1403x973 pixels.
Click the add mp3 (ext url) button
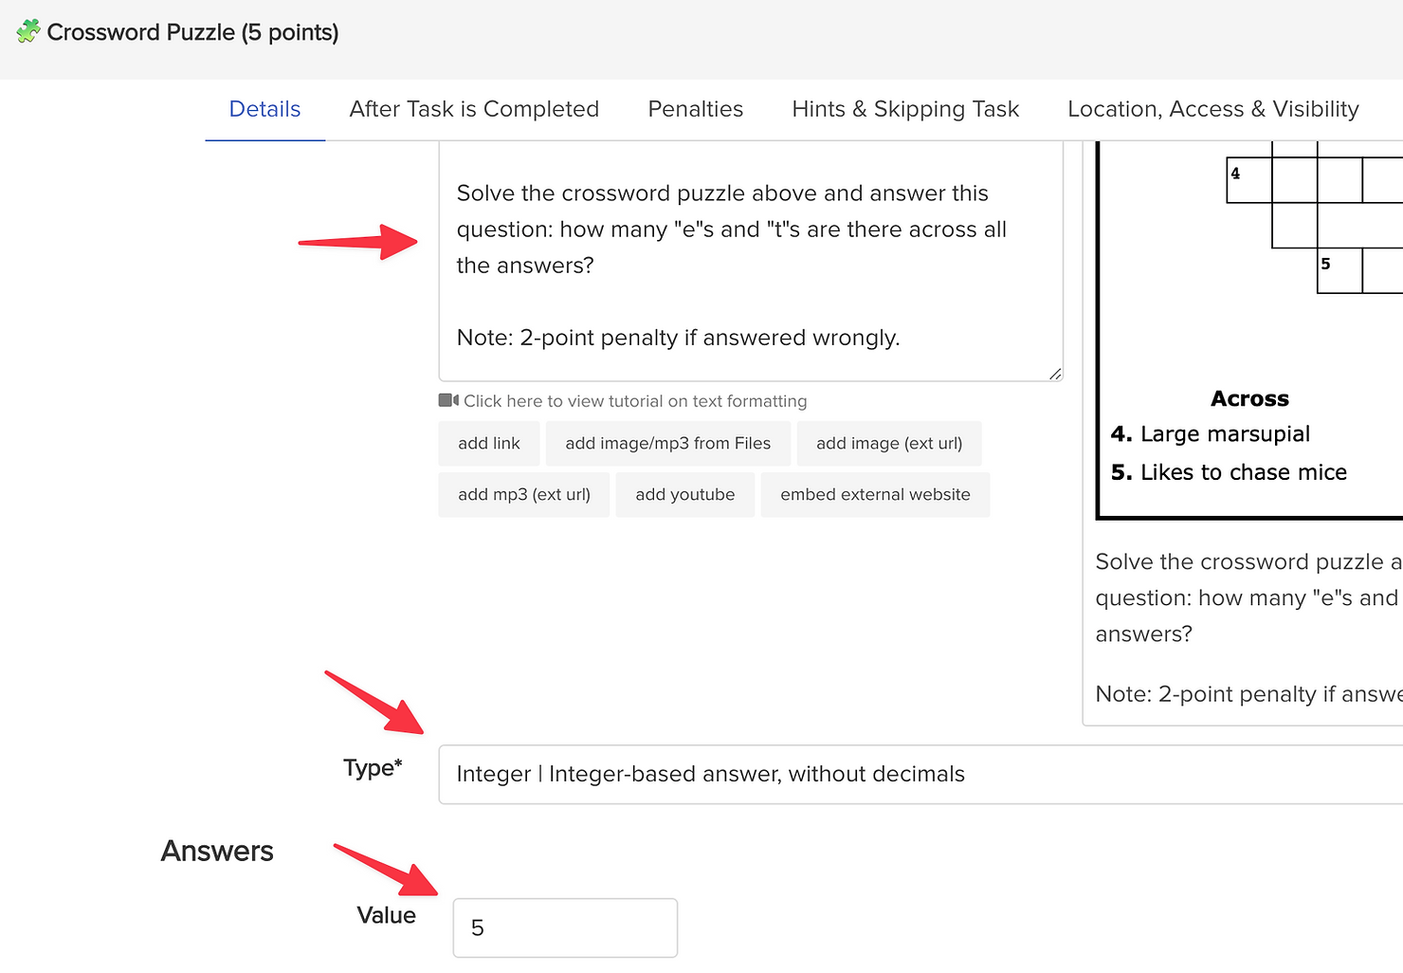point(523,494)
